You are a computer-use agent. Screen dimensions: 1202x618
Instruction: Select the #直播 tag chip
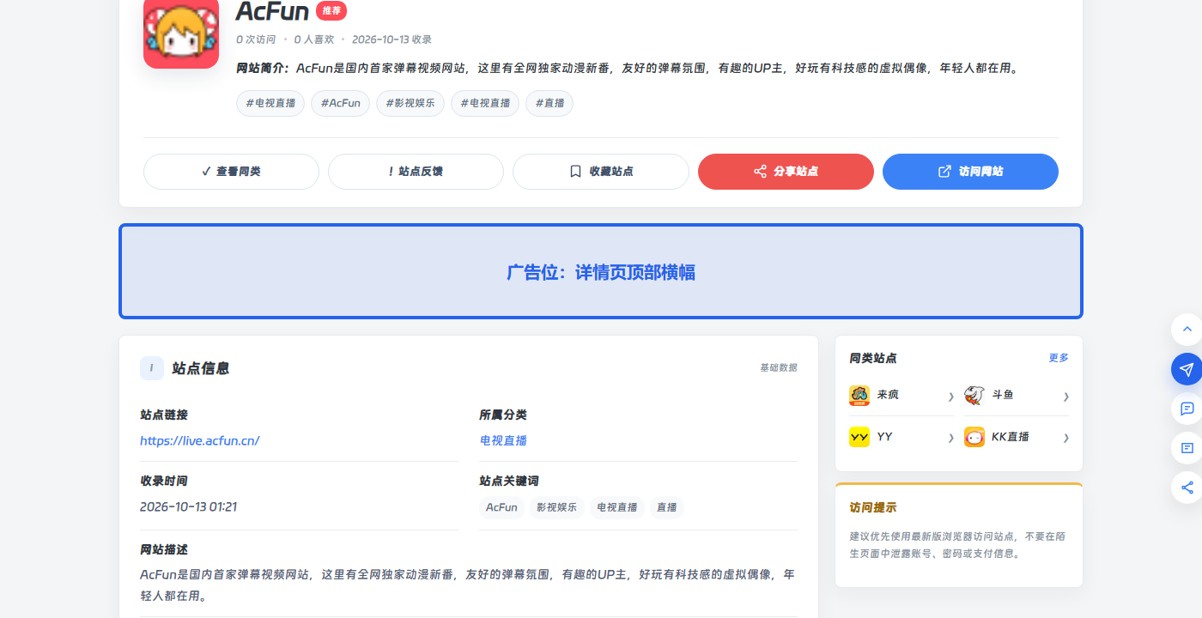pos(549,103)
